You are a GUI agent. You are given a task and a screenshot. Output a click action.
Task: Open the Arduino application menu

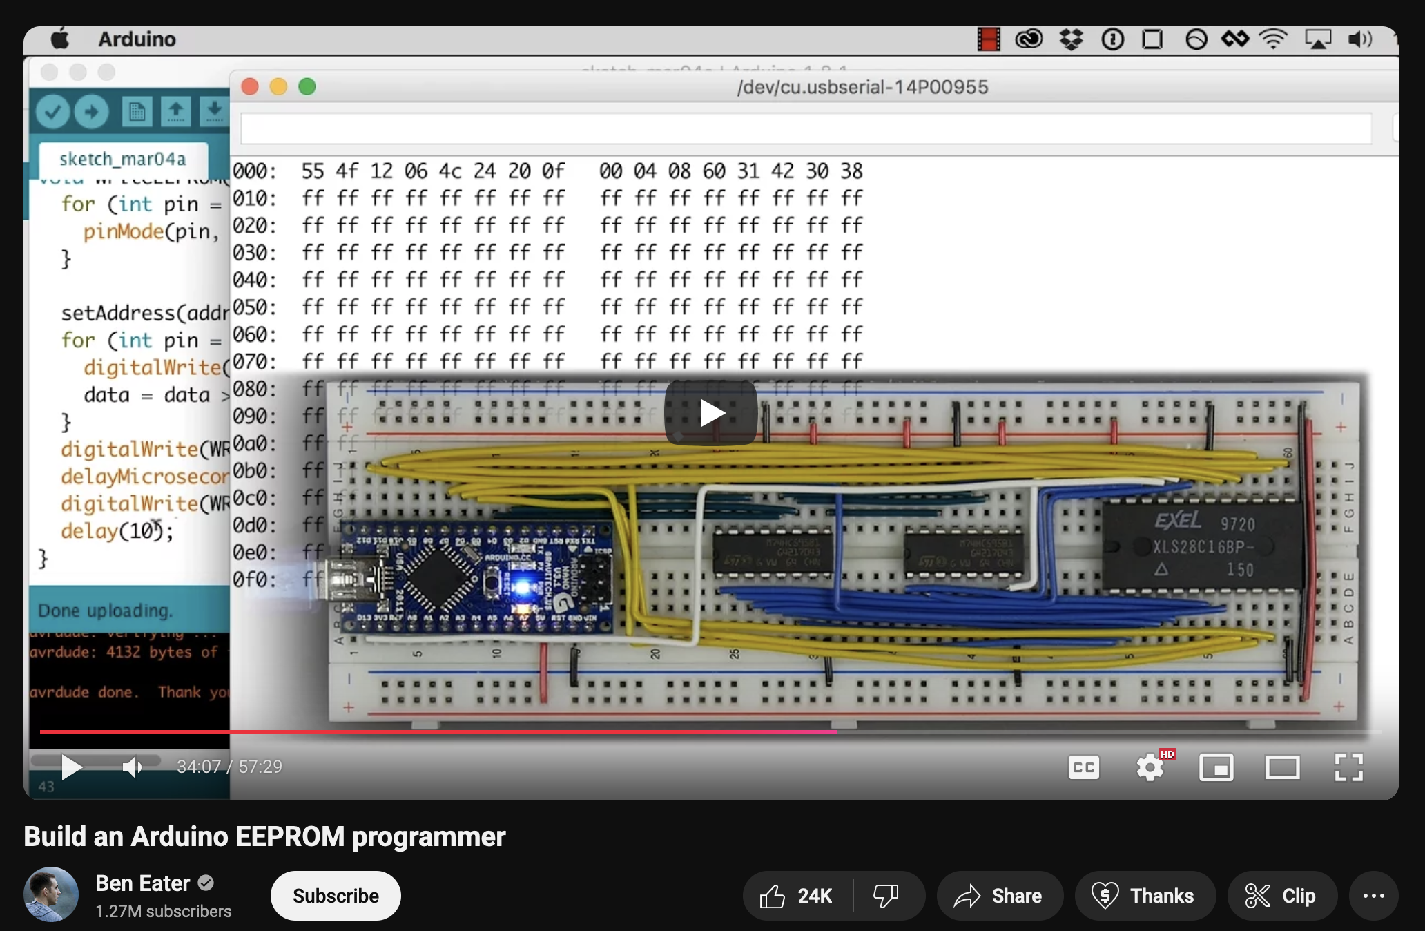click(137, 39)
